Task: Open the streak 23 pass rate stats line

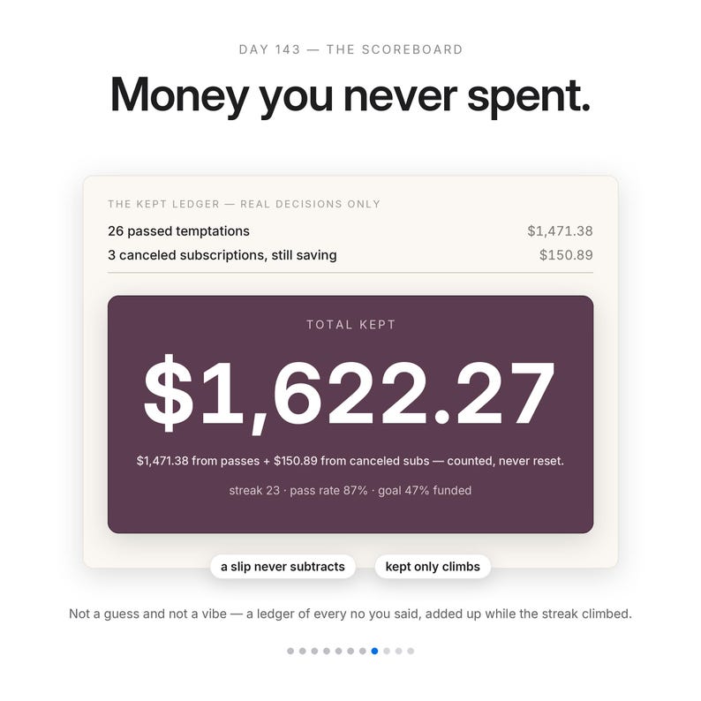Action: [x=350, y=490]
